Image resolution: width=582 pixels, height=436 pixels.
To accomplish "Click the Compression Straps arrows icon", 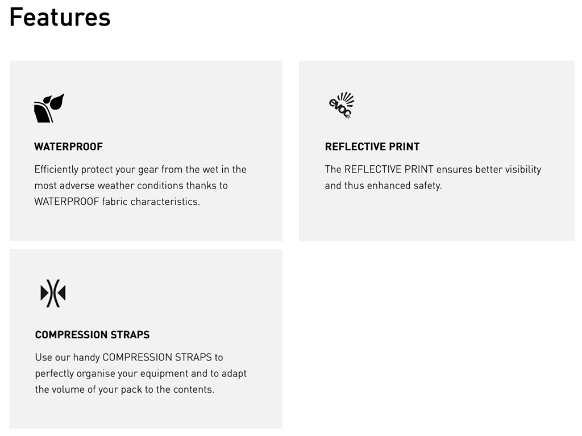I will pos(53,294).
